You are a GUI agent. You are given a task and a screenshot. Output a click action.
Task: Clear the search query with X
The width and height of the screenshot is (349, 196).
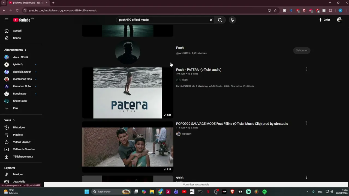point(211,20)
